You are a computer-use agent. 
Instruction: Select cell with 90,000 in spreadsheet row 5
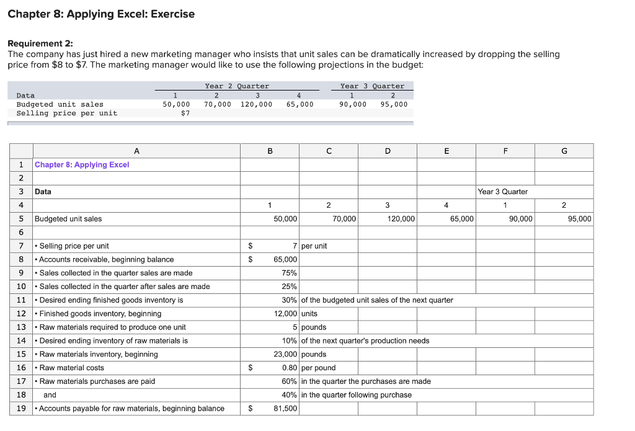pyautogui.click(x=505, y=219)
